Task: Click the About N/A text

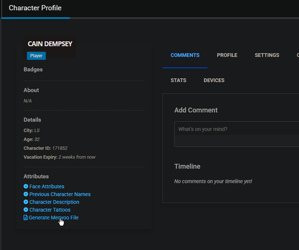Action: click(28, 101)
